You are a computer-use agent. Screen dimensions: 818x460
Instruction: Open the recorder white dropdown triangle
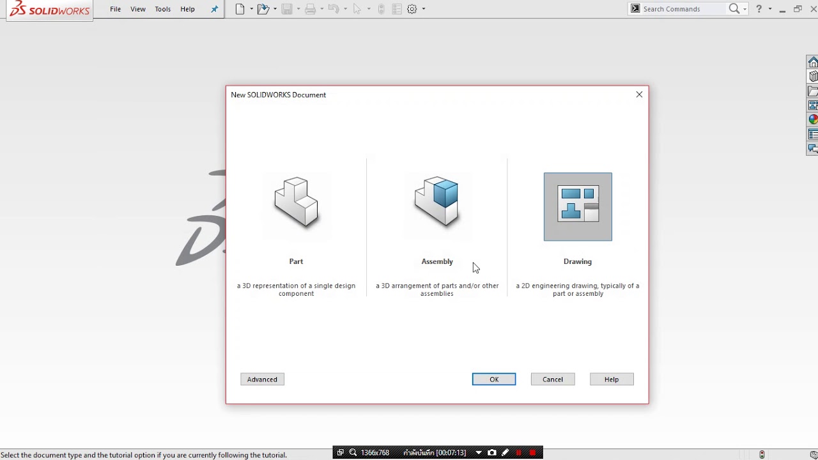479,453
